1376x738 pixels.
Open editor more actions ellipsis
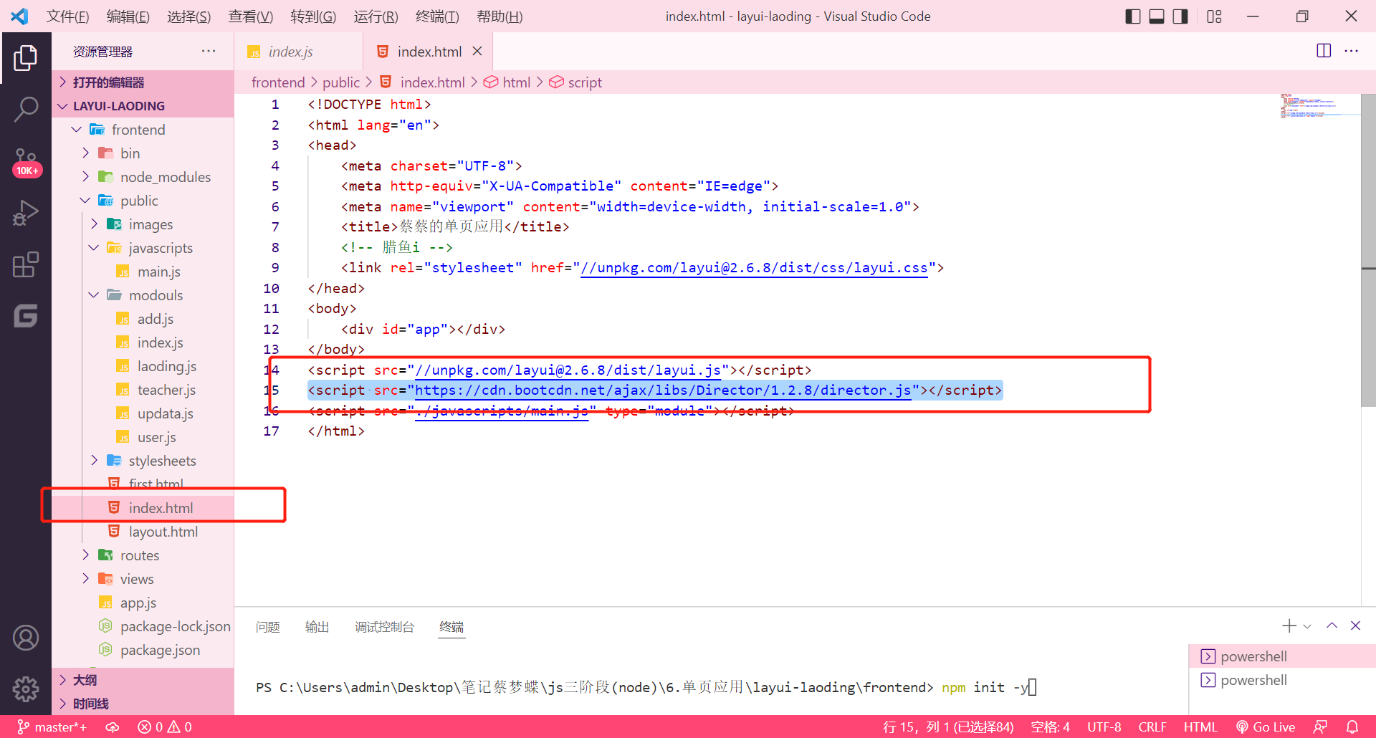click(1352, 51)
